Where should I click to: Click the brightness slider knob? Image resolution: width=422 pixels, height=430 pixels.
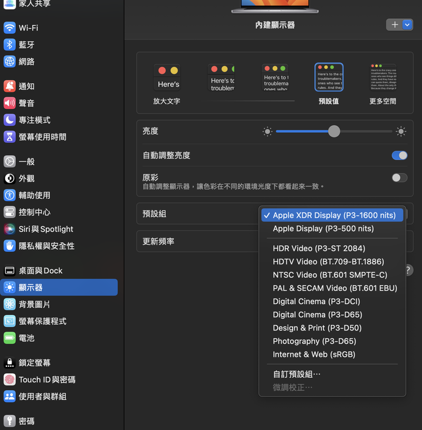coord(334,132)
